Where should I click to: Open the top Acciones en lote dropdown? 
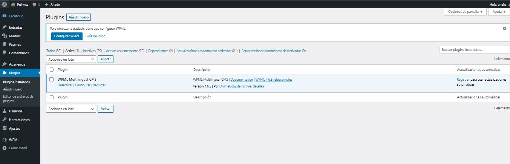click(71, 59)
